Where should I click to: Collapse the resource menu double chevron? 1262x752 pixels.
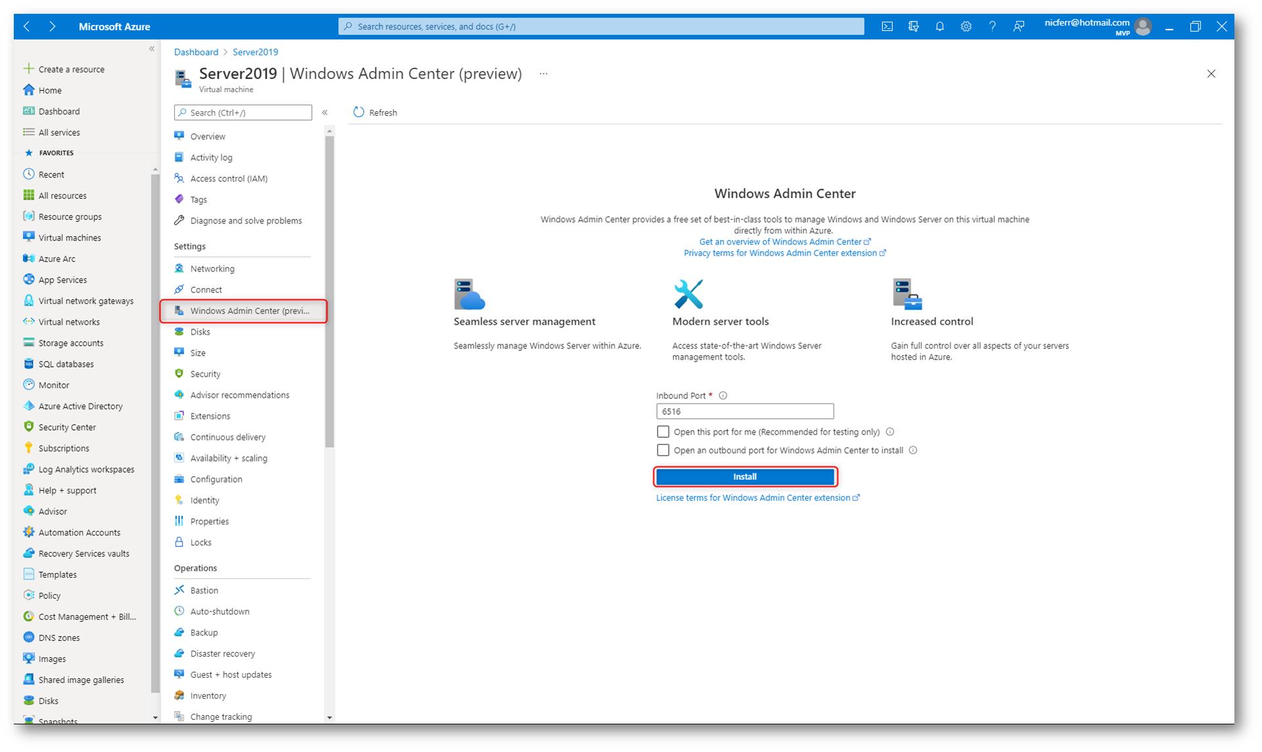[x=325, y=112]
